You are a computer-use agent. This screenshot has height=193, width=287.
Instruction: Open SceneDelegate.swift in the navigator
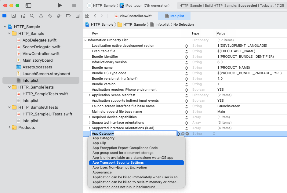click(x=41, y=47)
